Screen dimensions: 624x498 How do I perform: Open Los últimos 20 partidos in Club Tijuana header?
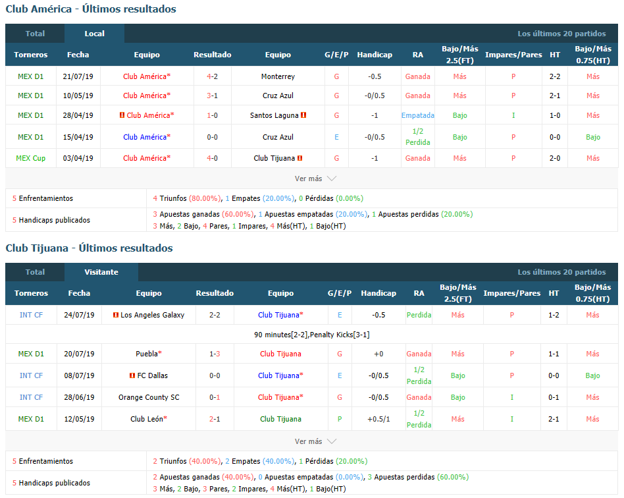tap(561, 272)
